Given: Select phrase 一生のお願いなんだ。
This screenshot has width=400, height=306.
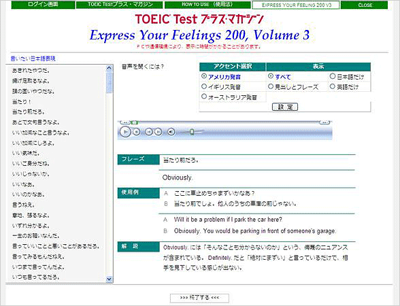Looking at the screenshot, I should (x=35, y=235).
